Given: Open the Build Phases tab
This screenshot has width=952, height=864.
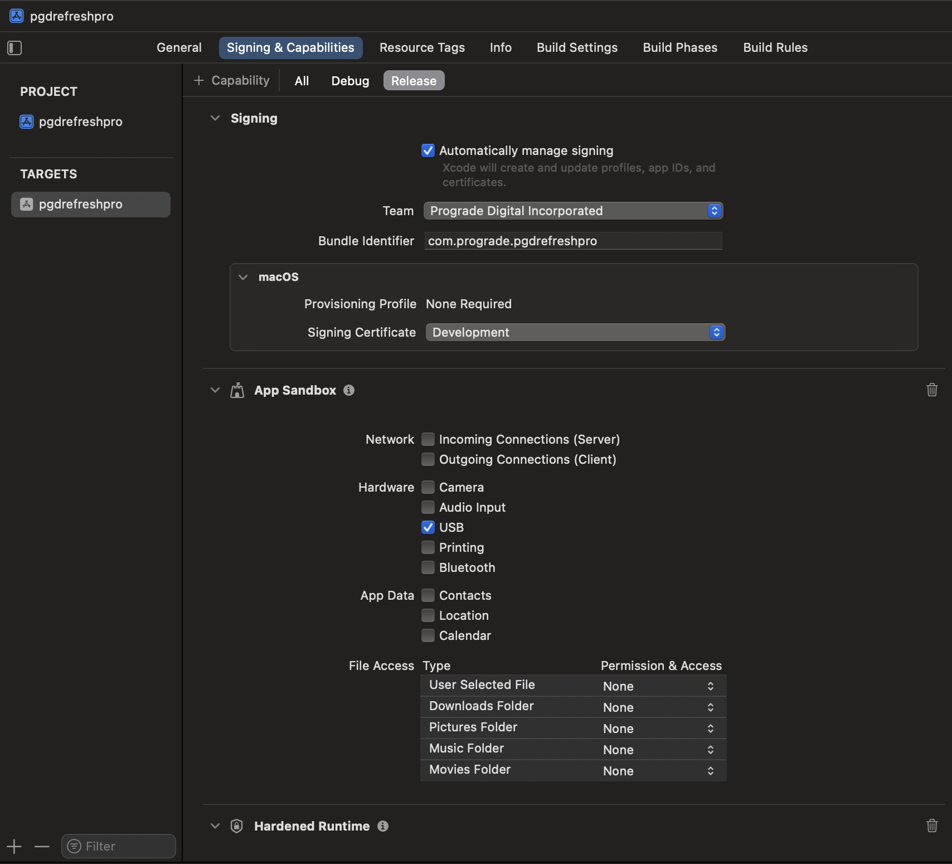Looking at the screenshot, I should [x=680, y=48].
